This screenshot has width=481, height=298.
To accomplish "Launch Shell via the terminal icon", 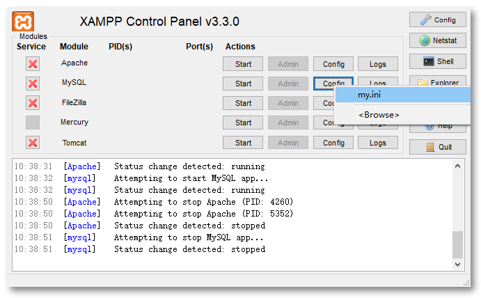I will click(x=437, y=61).
